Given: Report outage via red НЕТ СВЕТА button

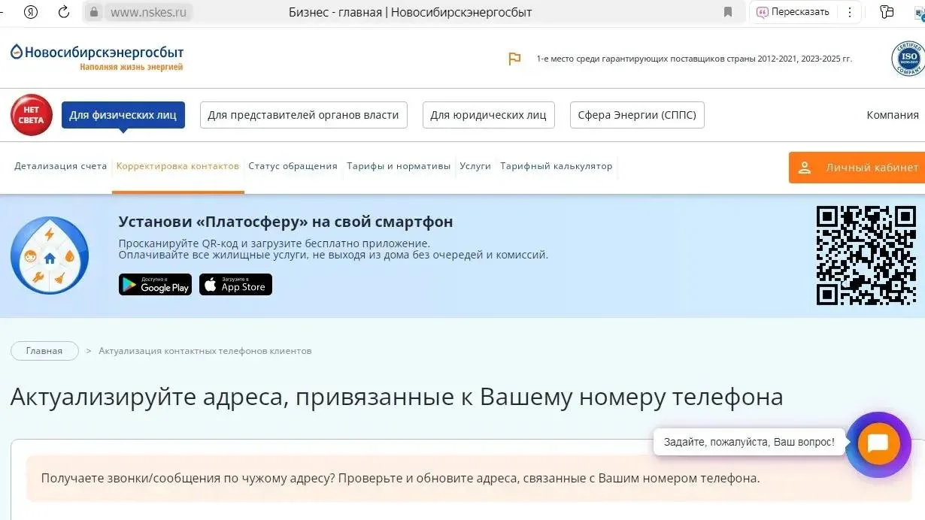Looking at the screenshot, I should pos(32,115).
